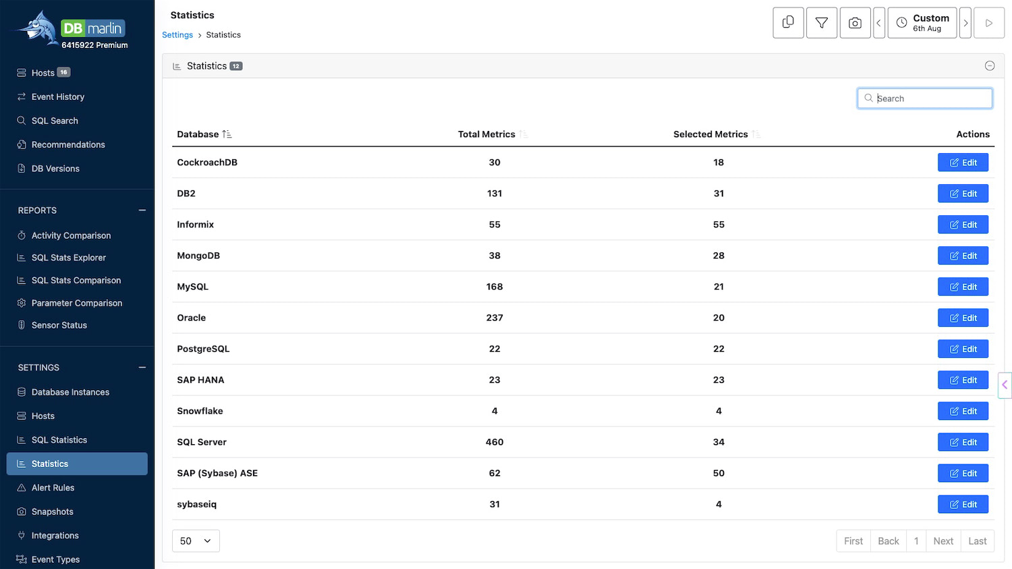Edit SAP (Sybase) ASE statistics

pyautogui.click(x=963, y=473)
